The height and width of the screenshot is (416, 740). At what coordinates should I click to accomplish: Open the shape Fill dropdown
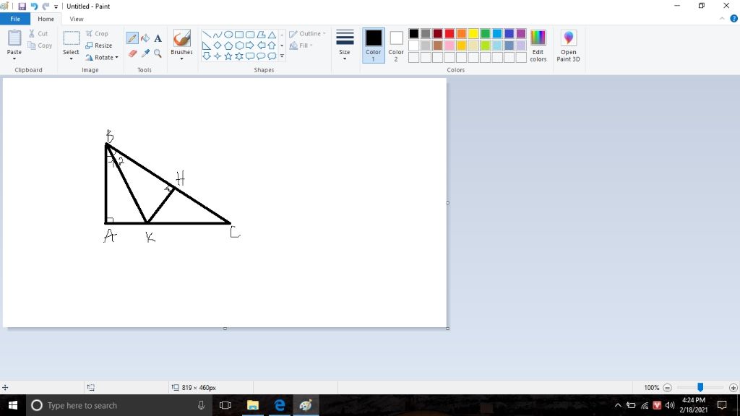tap(301, 45)
